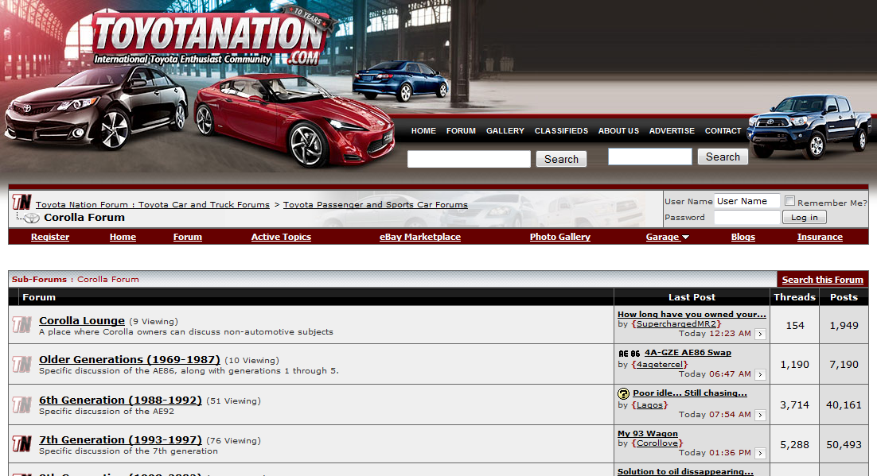The height and width of the screenshot is (476, 877).
Task: Open eBay Marketplace link
Action: tap(420, 237)
